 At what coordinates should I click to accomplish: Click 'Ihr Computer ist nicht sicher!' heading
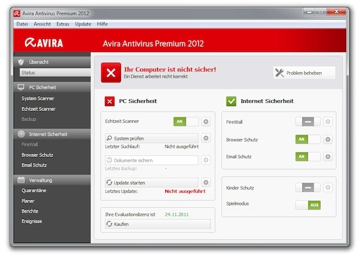pyautogui.click(x=170, y=69)
